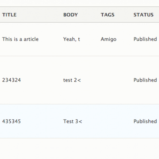Click the Amigo tag
The height and width of the screenshot is (159, 159).
pyautogui.click(x=109, y=39)
